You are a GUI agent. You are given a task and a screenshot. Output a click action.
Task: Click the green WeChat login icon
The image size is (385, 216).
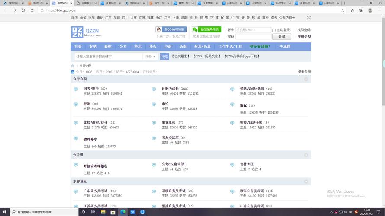195,29
